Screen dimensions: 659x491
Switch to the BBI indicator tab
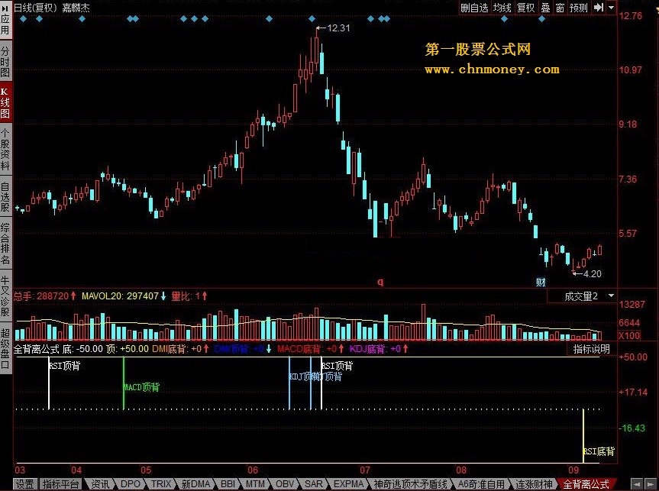coord(228,484)
